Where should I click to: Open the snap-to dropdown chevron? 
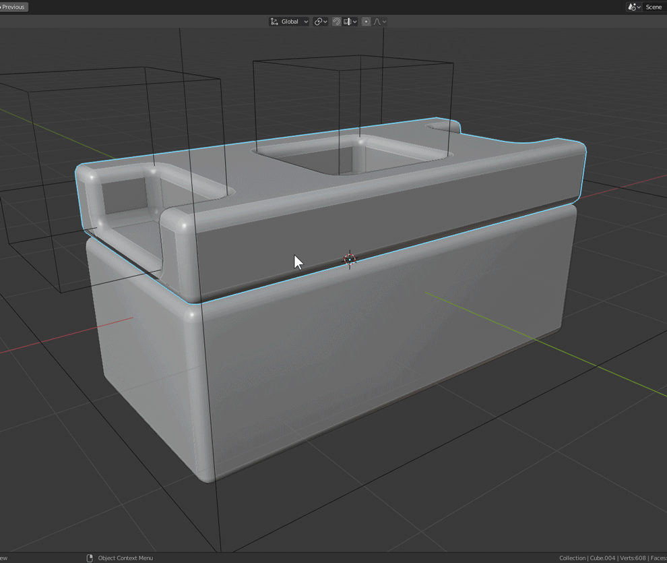355,21
